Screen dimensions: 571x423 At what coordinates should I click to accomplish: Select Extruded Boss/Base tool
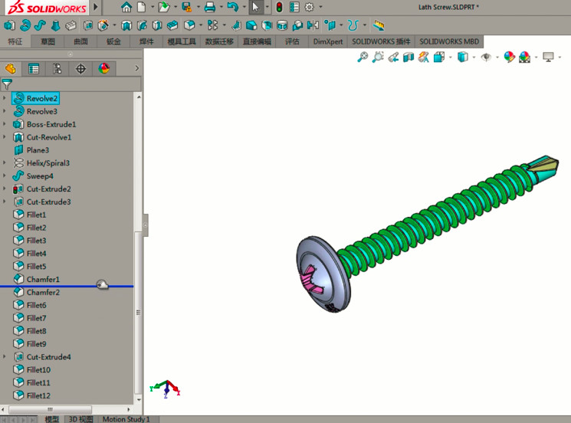click(9, 25)
